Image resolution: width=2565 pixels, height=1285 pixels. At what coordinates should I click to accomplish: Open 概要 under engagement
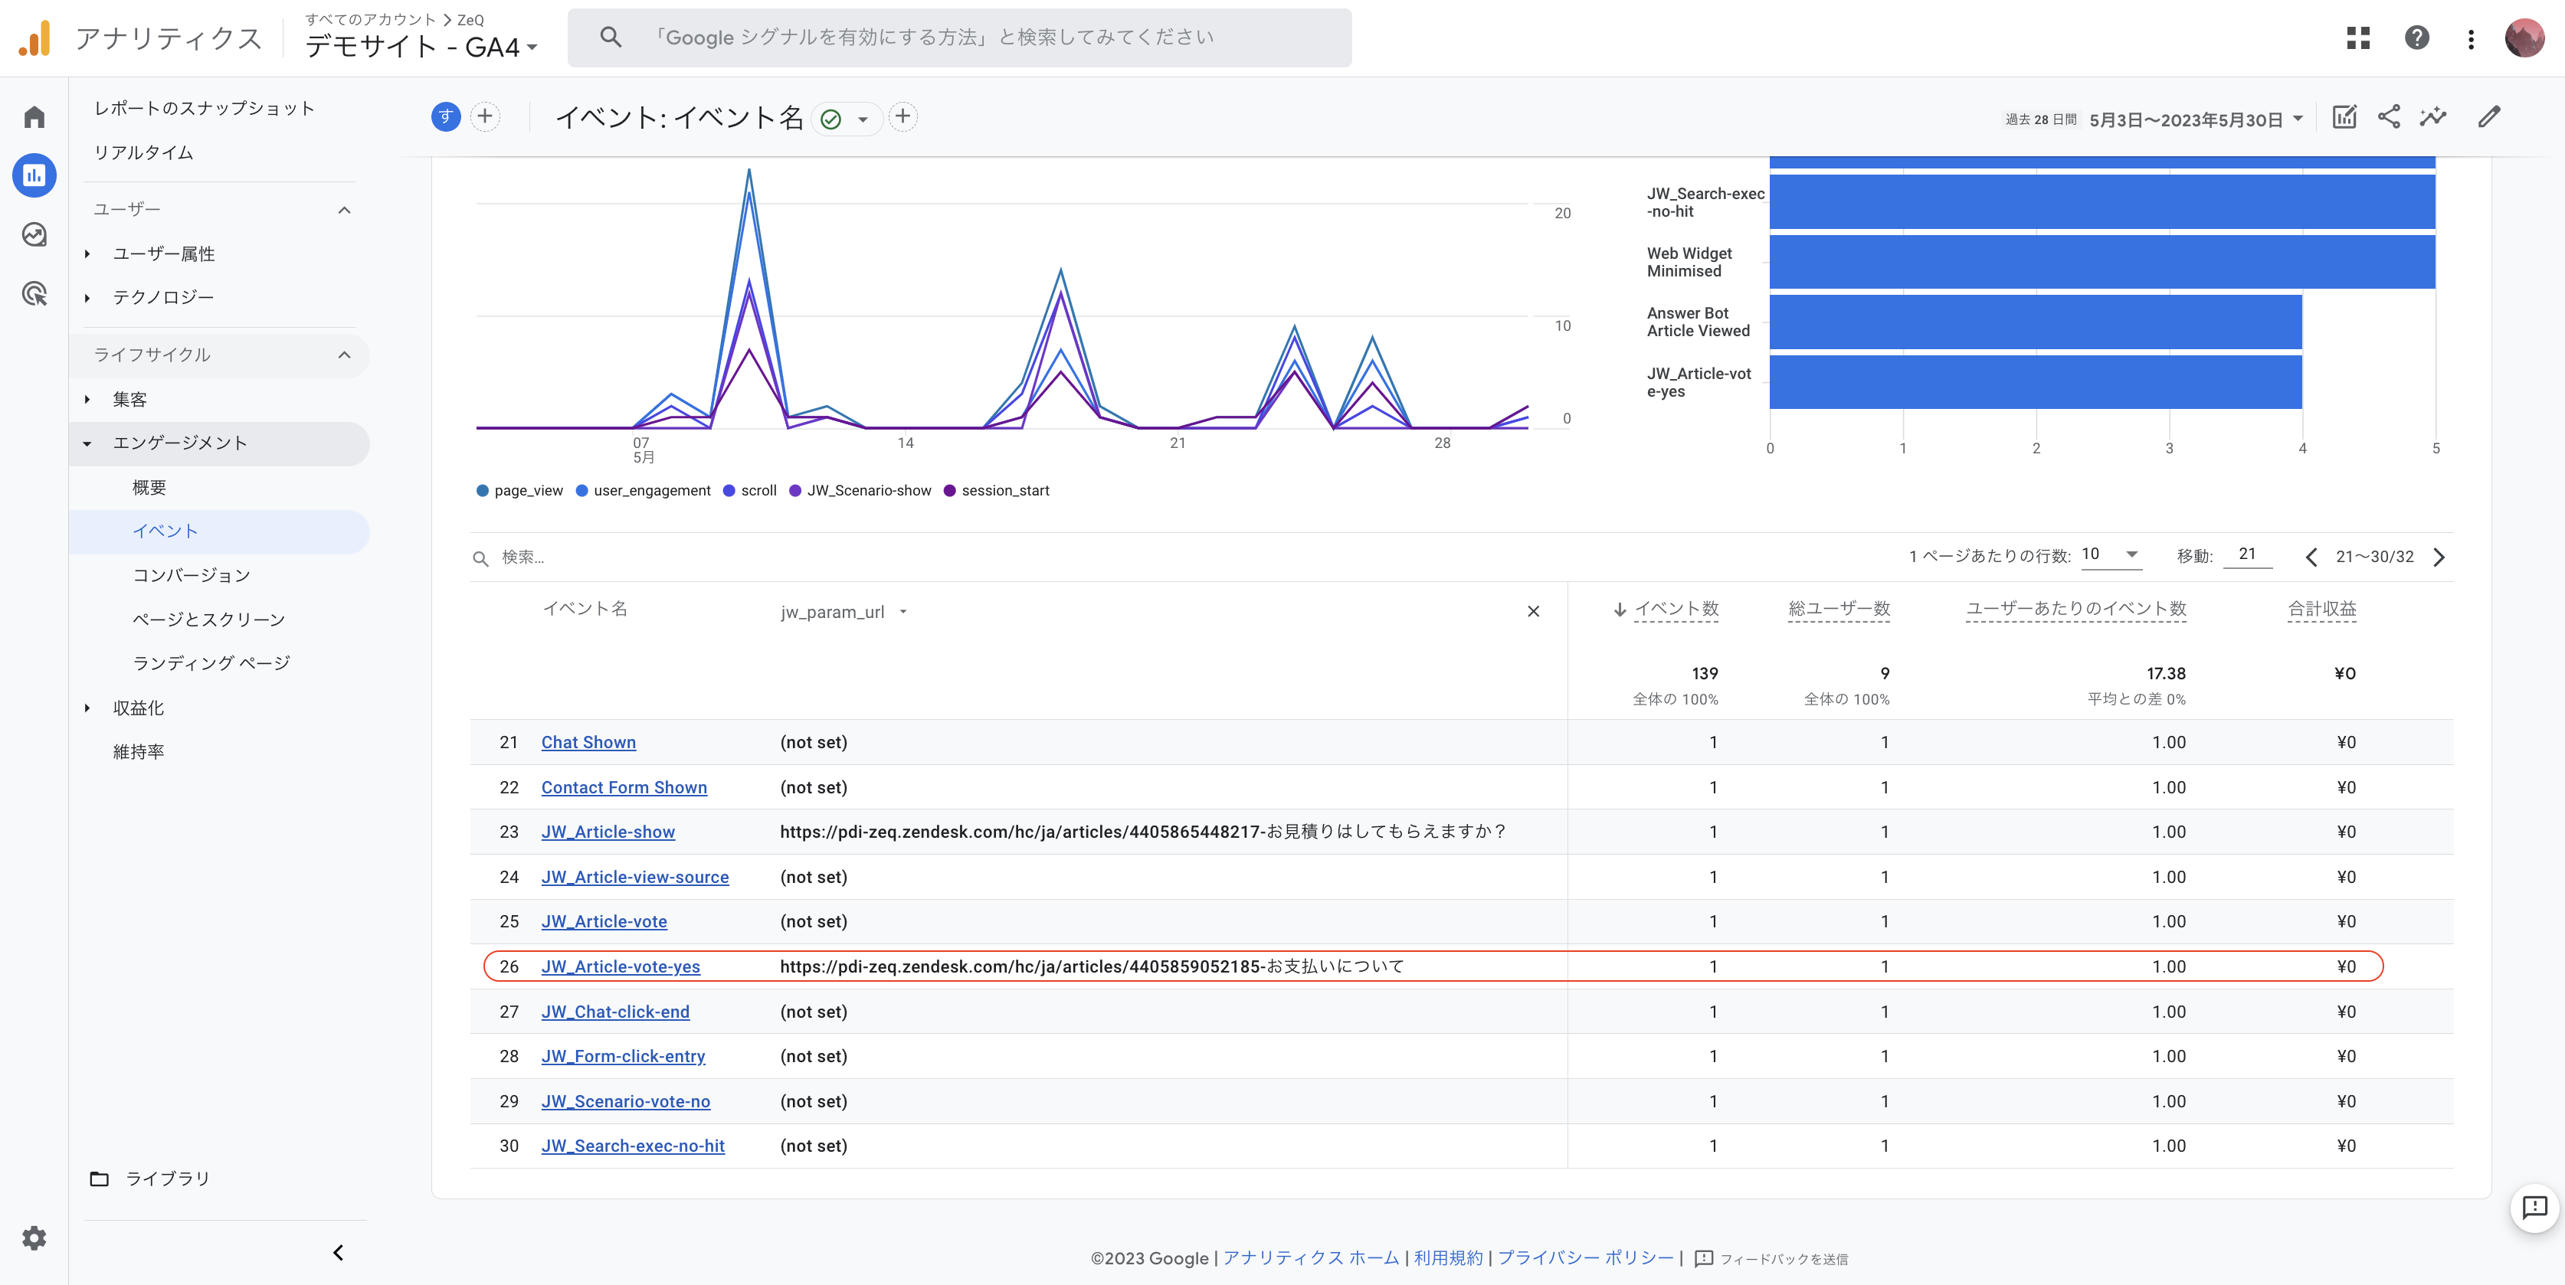coord(149,488)
